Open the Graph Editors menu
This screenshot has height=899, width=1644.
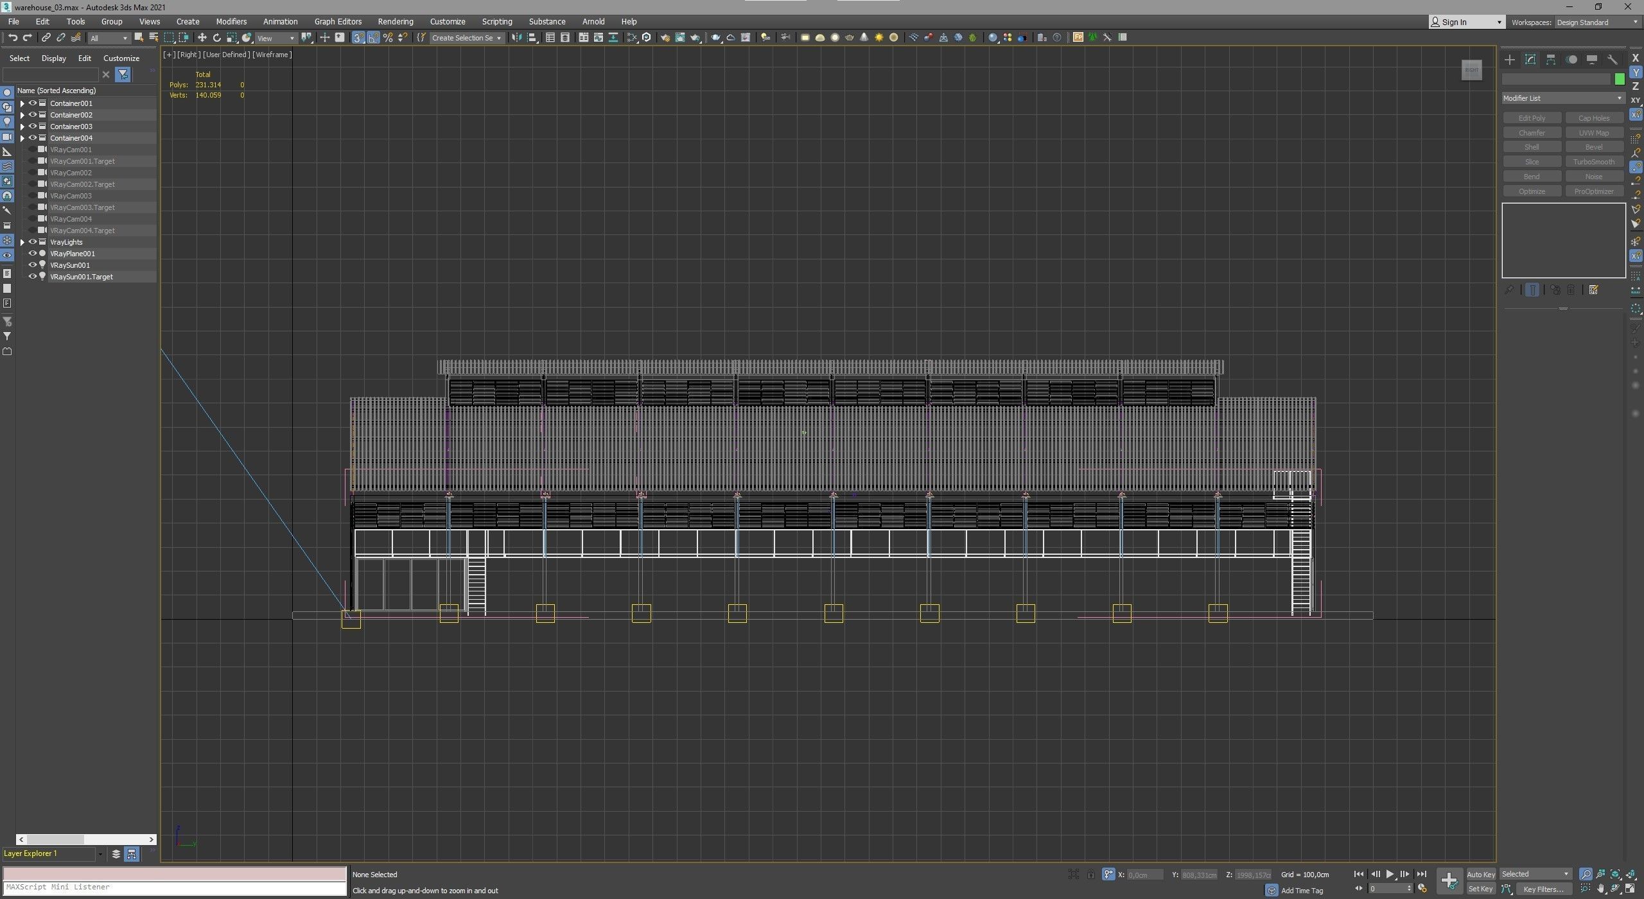pyautogui.click(x=338, y=21)
